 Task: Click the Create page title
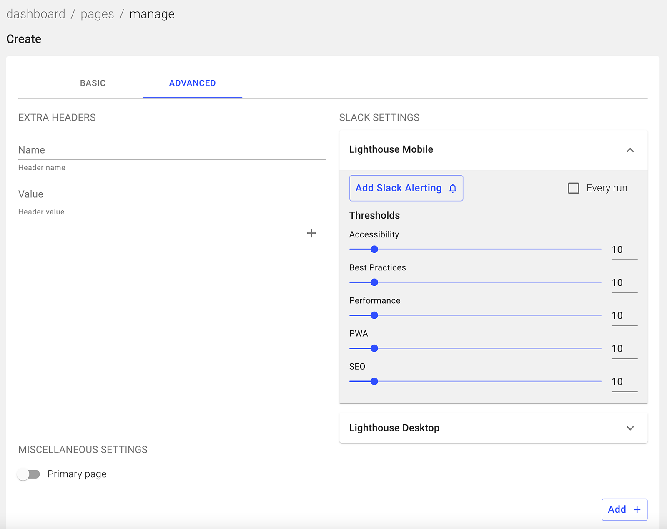coord(24,39)
